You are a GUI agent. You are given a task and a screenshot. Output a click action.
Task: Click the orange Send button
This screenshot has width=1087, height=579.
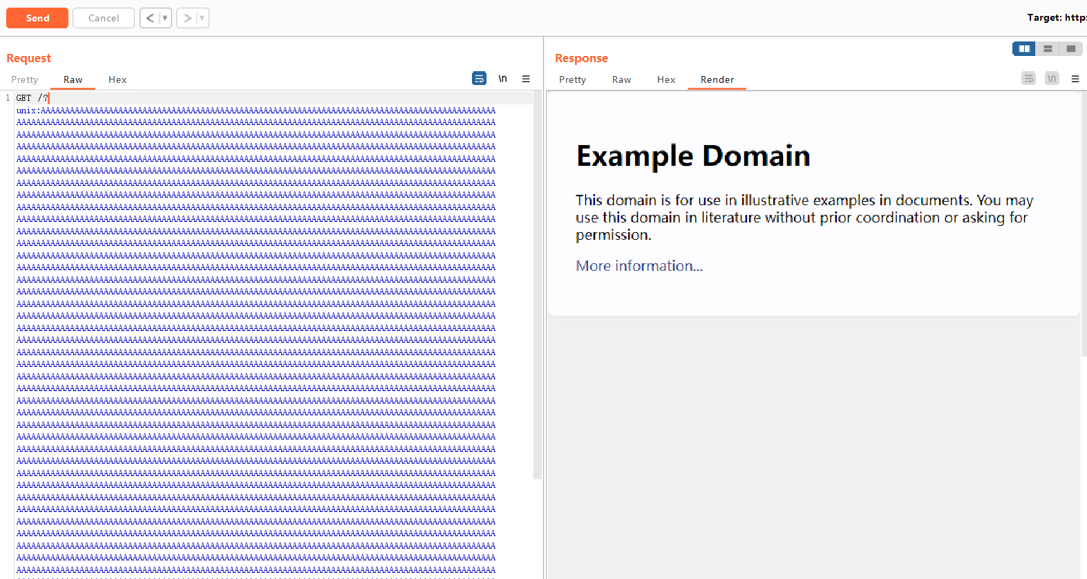click(37, 18)
